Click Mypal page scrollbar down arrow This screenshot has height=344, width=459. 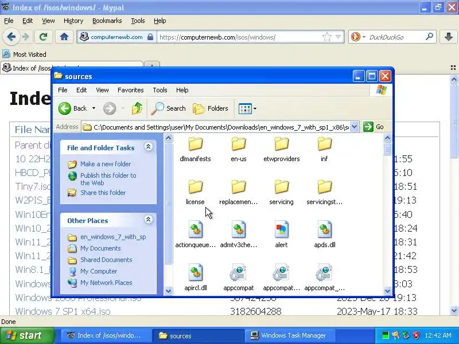point(454,311)
